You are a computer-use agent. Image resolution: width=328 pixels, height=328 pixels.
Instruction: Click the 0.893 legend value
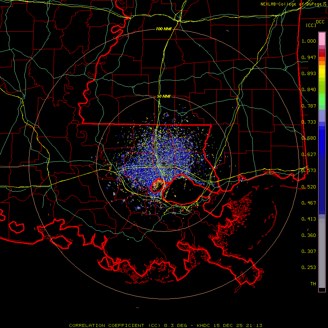tap(309, 73)
